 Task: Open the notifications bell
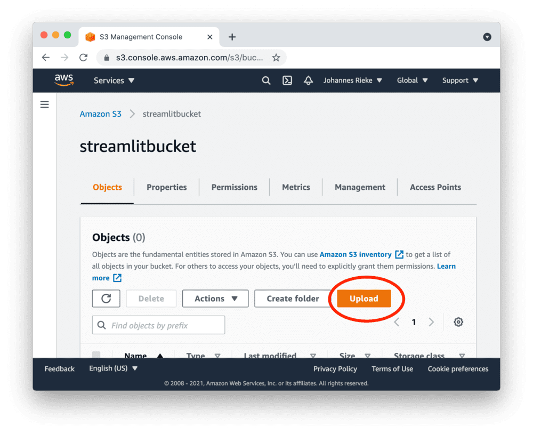pos(308,80)
